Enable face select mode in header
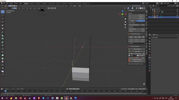The image size is (179, 100). 16,8
